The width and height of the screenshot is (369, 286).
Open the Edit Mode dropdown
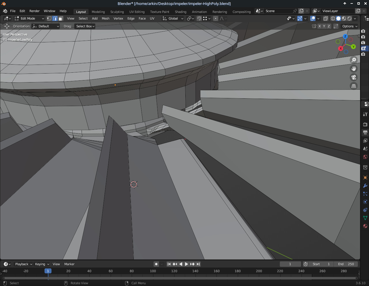[29, 18]
